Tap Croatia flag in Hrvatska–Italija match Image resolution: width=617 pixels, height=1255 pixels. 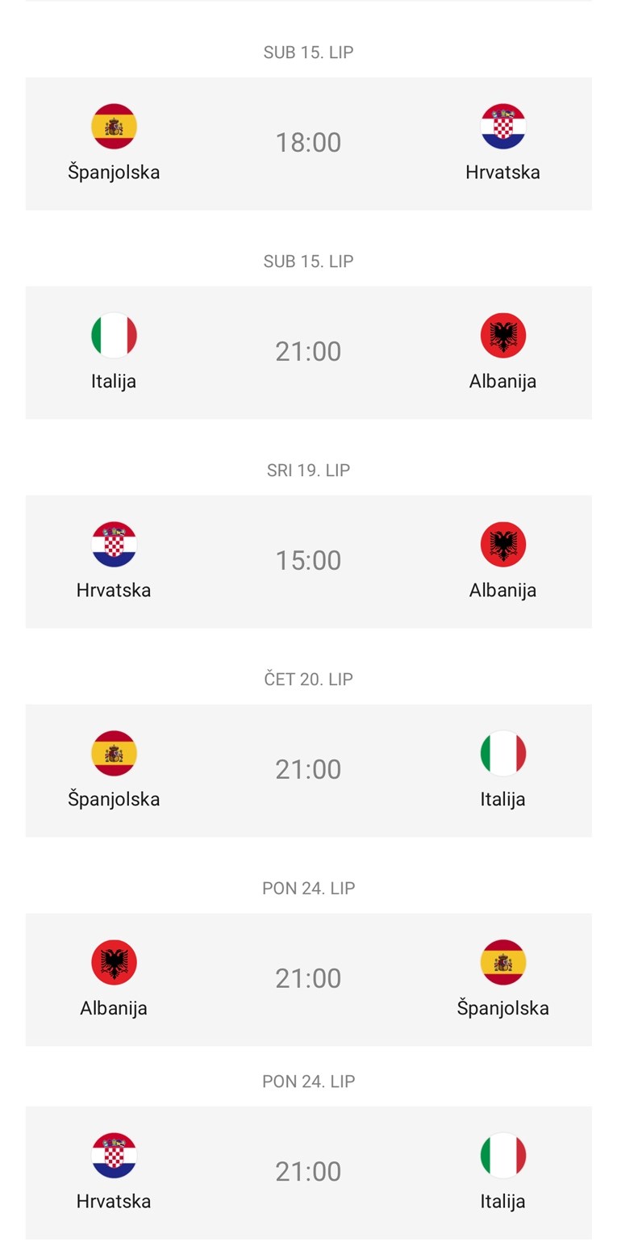(x=114, y=1156)
